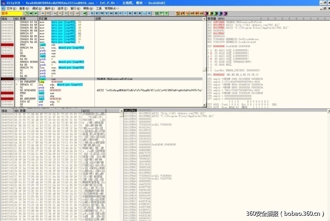Click the green question mark Help icon
Screen dimensions: 330x221
tap(166, 13)
